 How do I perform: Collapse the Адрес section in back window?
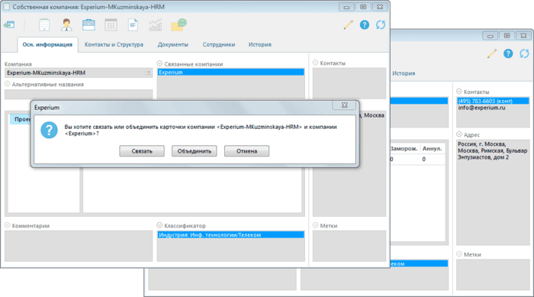pos(459,134)
